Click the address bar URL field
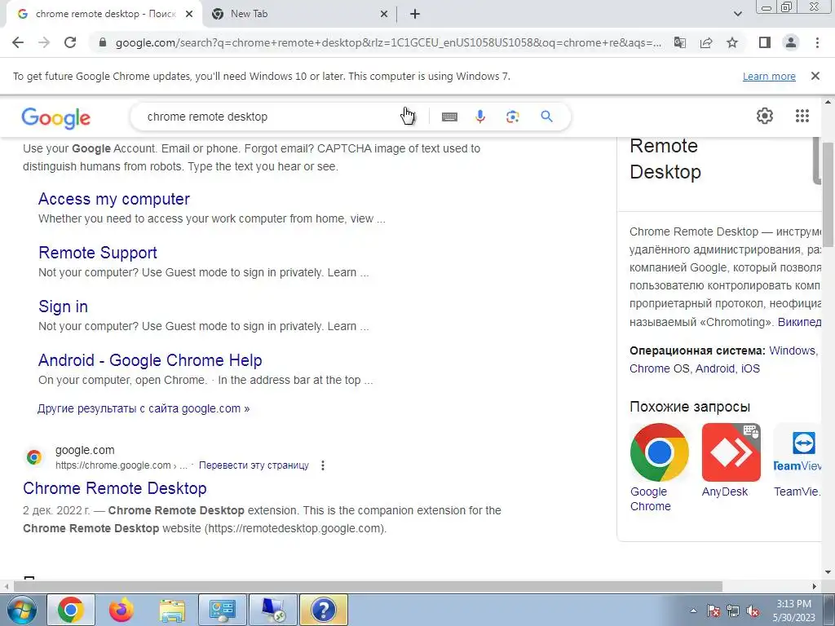The width and height of the screenshot is (835, 626). (x=388, y=42)
